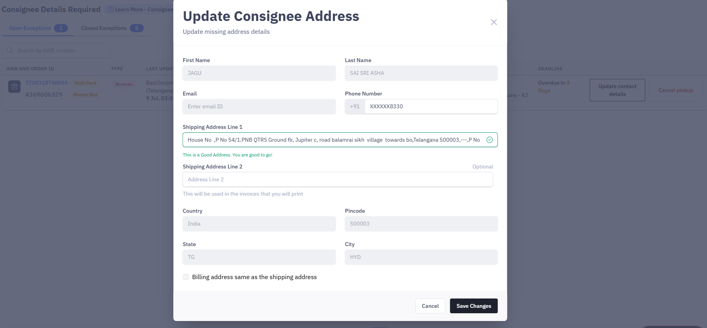707x328 pixels.
Task: Click the Learn More help icon
Action: tap(111, 9)
